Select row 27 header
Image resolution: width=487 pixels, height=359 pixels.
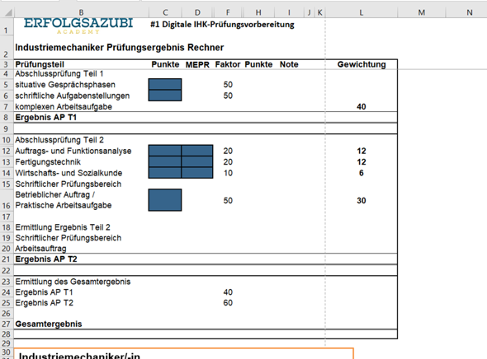7,324
